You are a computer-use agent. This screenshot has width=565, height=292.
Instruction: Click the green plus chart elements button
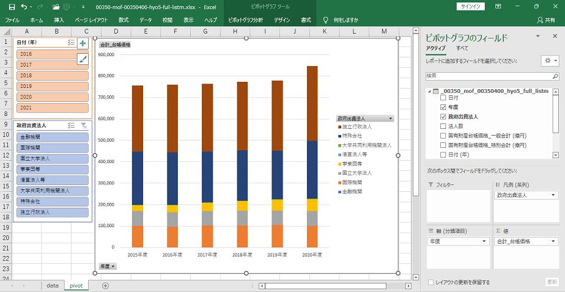pyautogui.click(x=83, y=43)
